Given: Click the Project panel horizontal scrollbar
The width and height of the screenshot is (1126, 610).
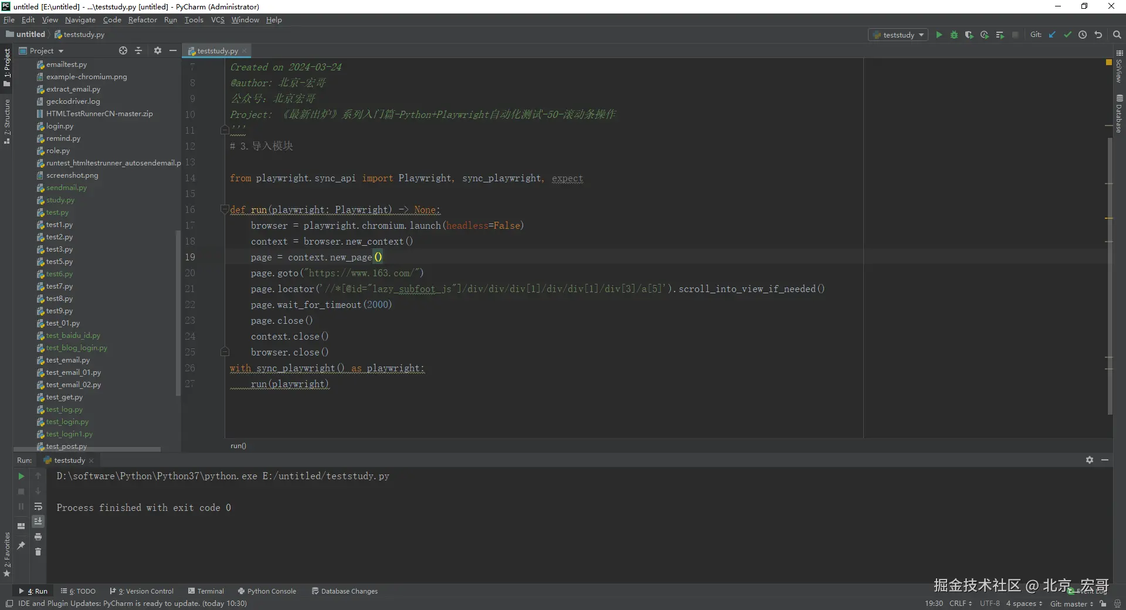Looking at the screenshot, I should (x=87, y=449).
